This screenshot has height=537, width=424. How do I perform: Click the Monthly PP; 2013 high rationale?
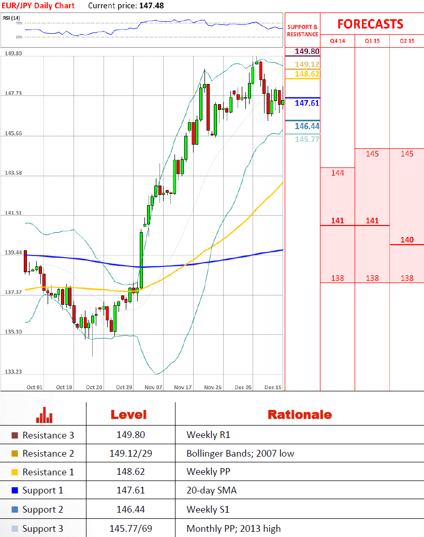pyautogui.click(x=233, y=529)
